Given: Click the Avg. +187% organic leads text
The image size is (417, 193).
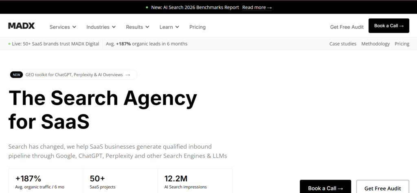Looking at the screenshot, I should tap(147, 44).
